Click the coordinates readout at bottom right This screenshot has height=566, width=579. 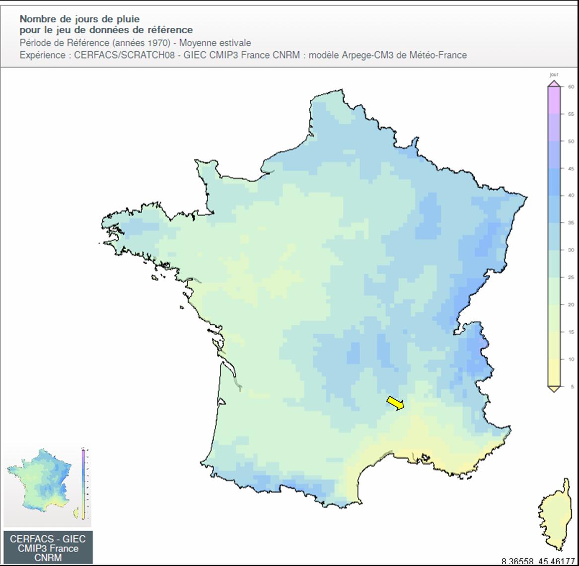click(538, 562)
